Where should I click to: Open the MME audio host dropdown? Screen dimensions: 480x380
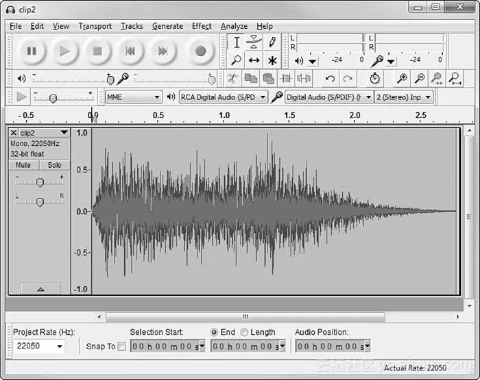click(x=133, y=97)
